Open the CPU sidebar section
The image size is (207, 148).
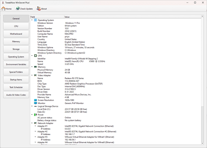tap(16, 26)
